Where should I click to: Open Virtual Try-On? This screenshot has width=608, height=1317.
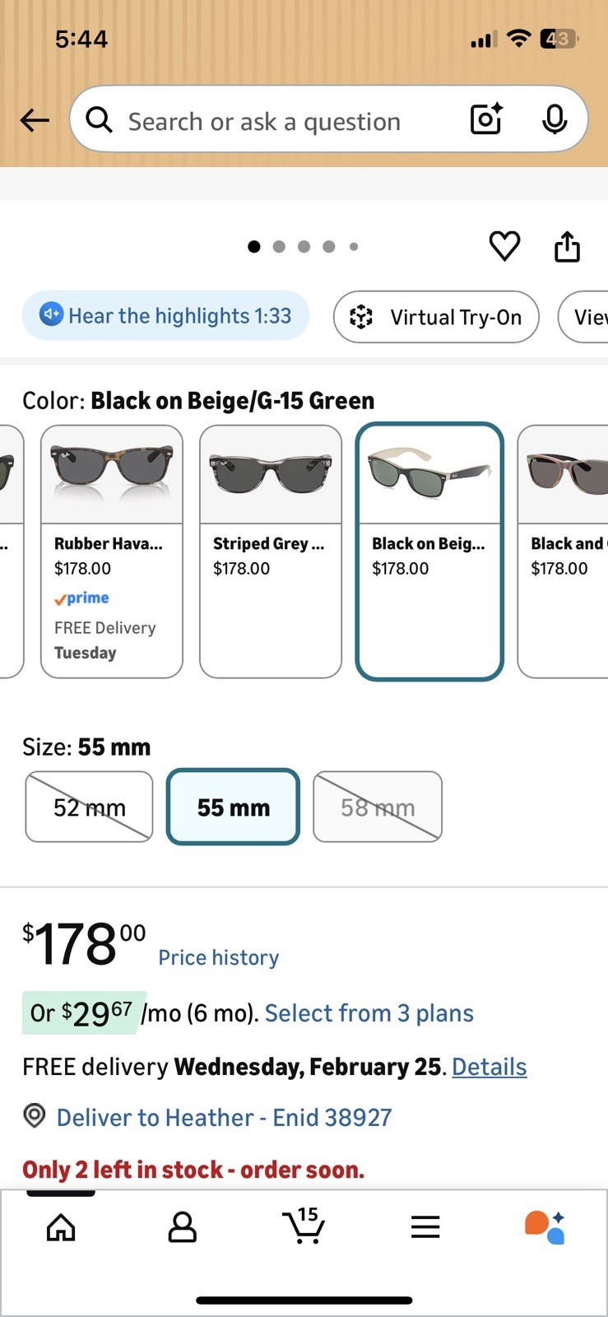[436, 317]
